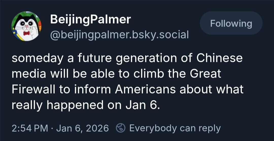The width and height of the screenshot is (274, 141).
Task: Click the 2:54 PM timestamp
Action: pyautogui.click(x=30, y=128)
